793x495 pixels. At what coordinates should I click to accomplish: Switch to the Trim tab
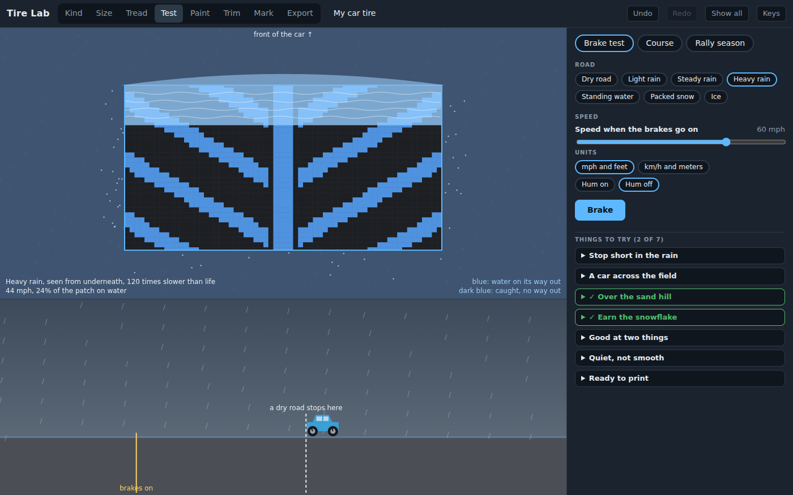(x=232, y=13)
